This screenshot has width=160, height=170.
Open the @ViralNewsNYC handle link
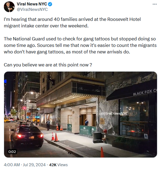tap(32, 9)
